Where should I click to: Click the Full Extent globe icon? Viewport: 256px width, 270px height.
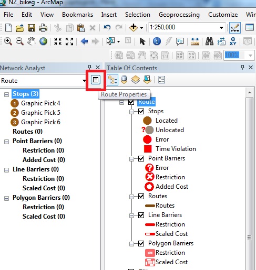[43, 41]
